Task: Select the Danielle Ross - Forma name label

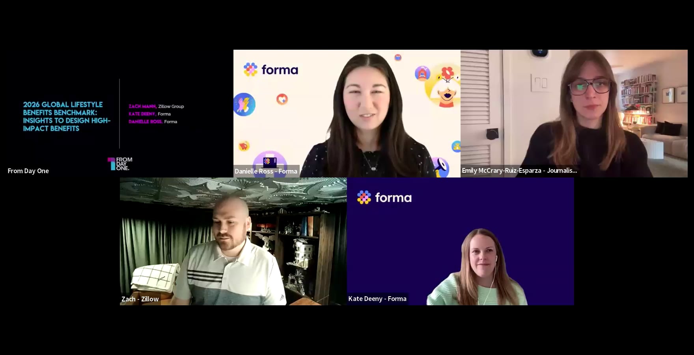Action: (266, 171)
